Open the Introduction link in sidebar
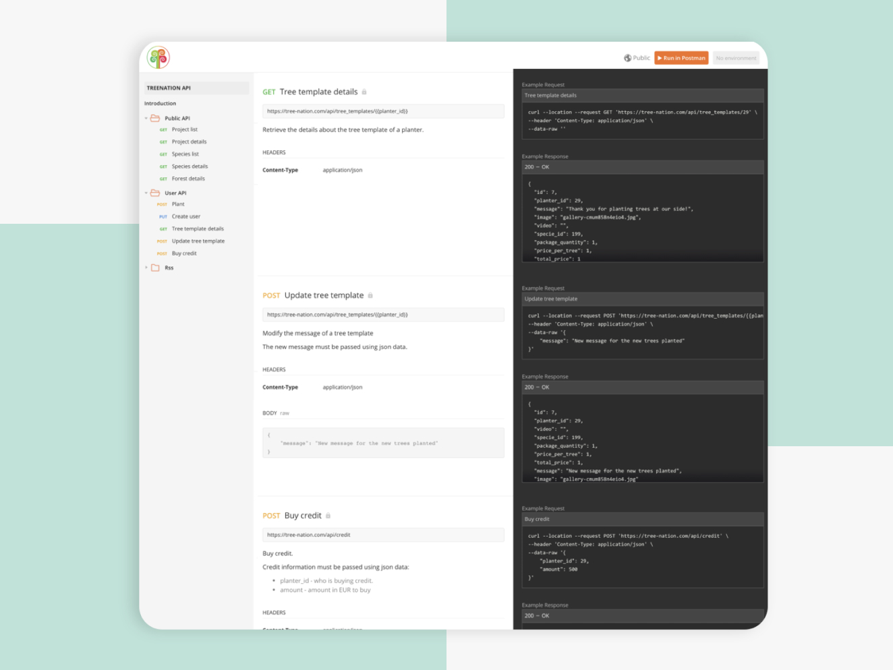 (160, 103)
